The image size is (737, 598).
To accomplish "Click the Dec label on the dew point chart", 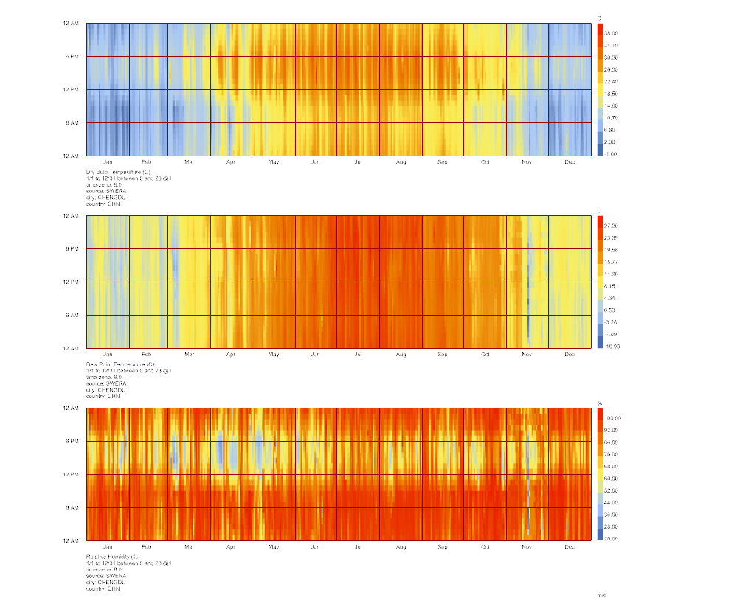I will 568,355.
